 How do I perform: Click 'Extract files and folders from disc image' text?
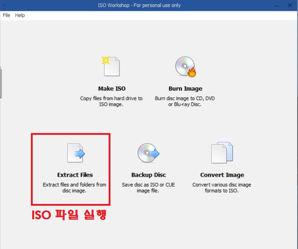74,188
